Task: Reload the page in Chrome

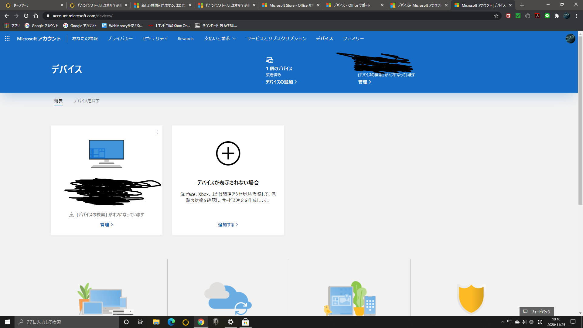Action: coord(26,16)
